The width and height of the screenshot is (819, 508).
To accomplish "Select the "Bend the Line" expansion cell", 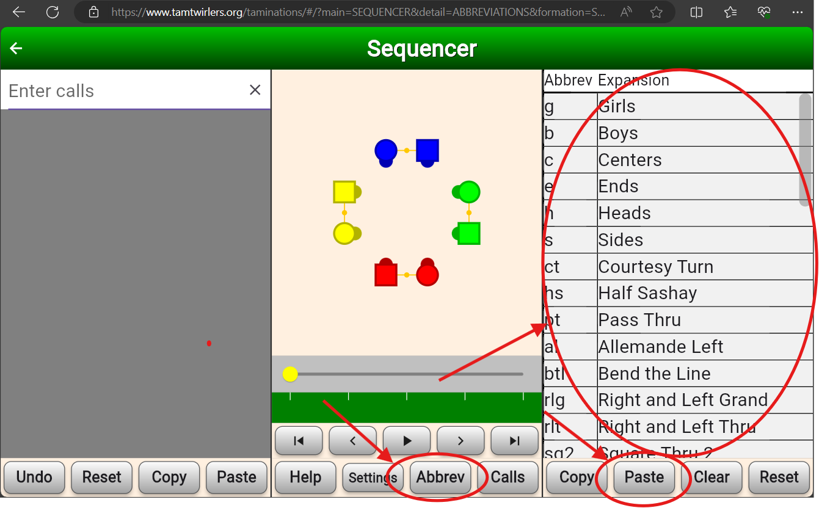I will tap(705, 374).
